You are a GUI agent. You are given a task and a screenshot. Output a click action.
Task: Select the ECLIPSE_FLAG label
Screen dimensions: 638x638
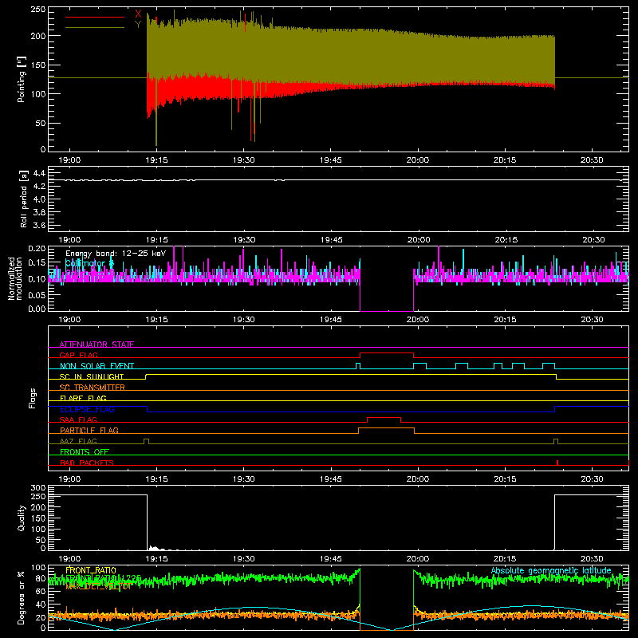(x=87, y=409)
